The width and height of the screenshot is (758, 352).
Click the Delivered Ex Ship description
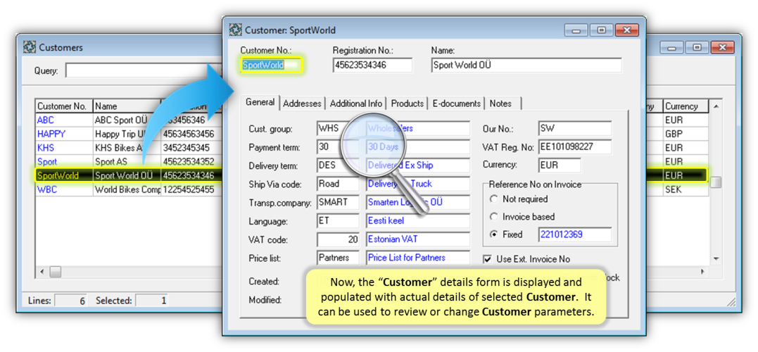pyautogui.click(x=417, y=165)
